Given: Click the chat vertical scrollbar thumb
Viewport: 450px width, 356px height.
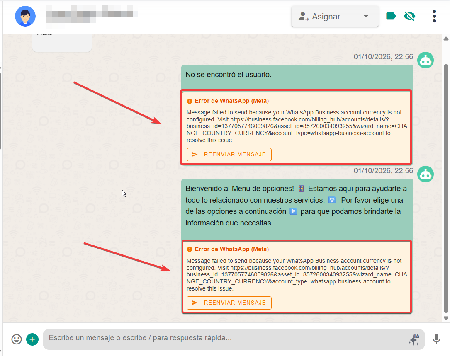Looking at the screenshot, I should [446, 189].
